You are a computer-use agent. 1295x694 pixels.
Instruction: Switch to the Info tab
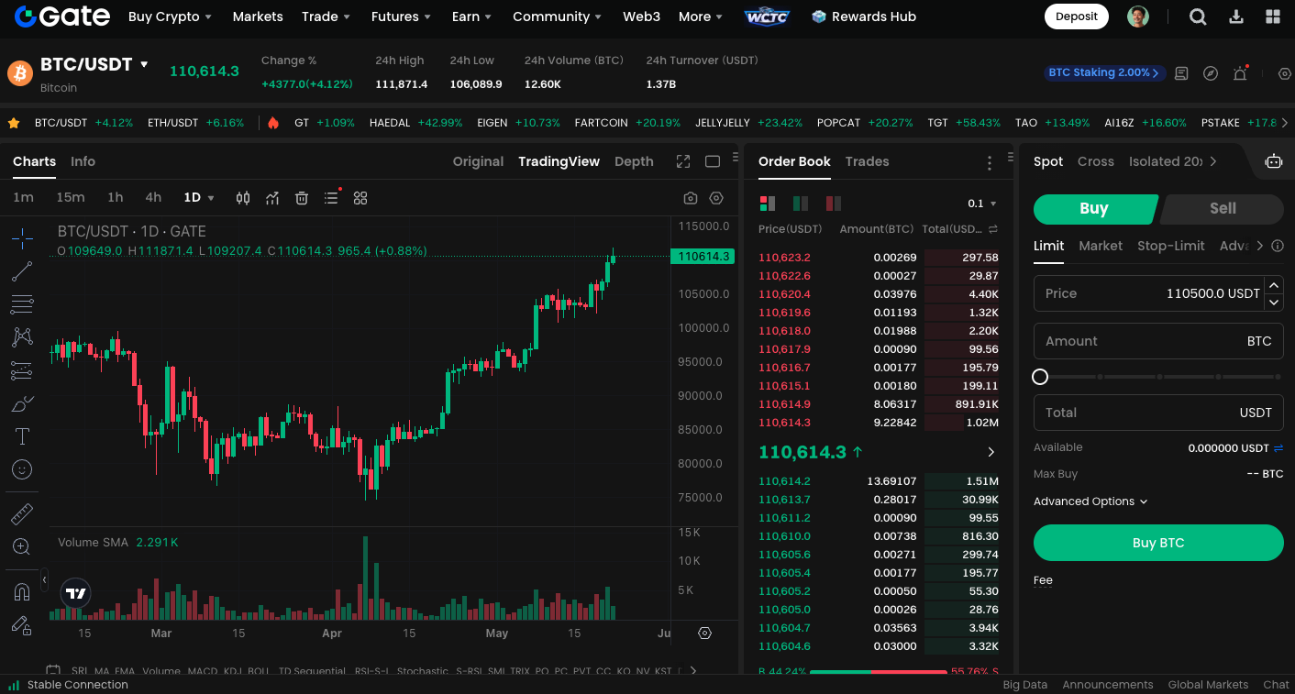pos(83,161)
